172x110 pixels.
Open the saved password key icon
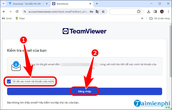pos(91,11)
